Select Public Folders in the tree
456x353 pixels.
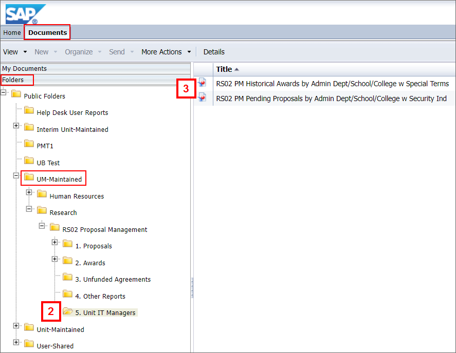pos(45,96)
